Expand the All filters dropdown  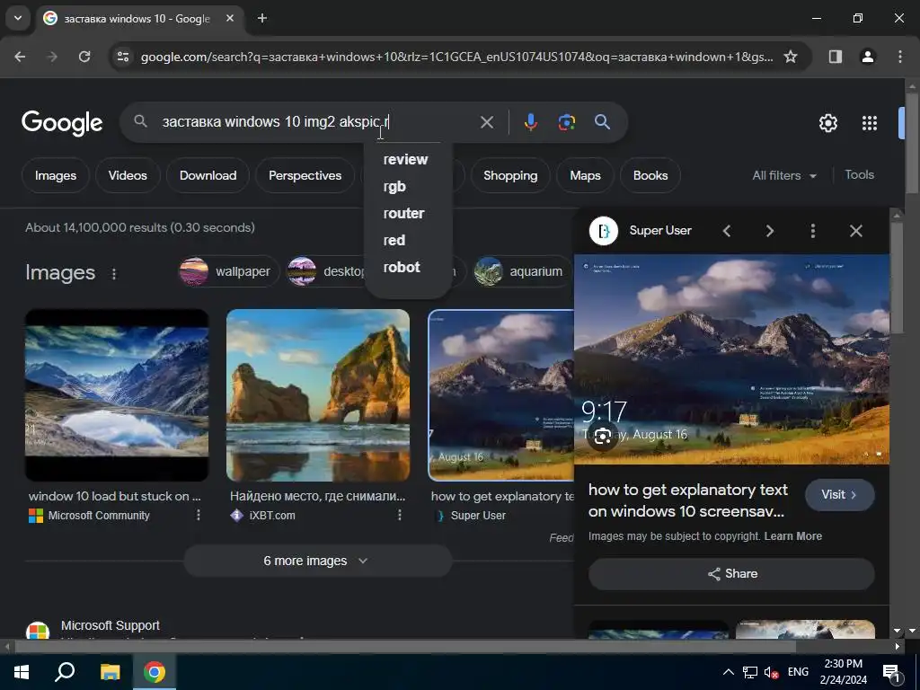784,175
